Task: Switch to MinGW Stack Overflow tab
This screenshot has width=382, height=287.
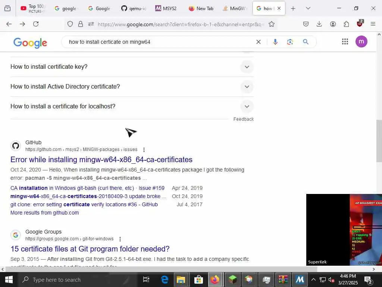Action: click(234, 8)
